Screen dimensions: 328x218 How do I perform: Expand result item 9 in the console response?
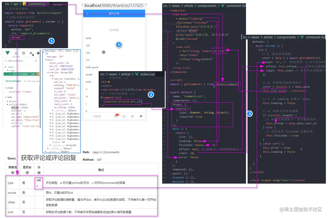pyautogui.click(x=51, y=139)
